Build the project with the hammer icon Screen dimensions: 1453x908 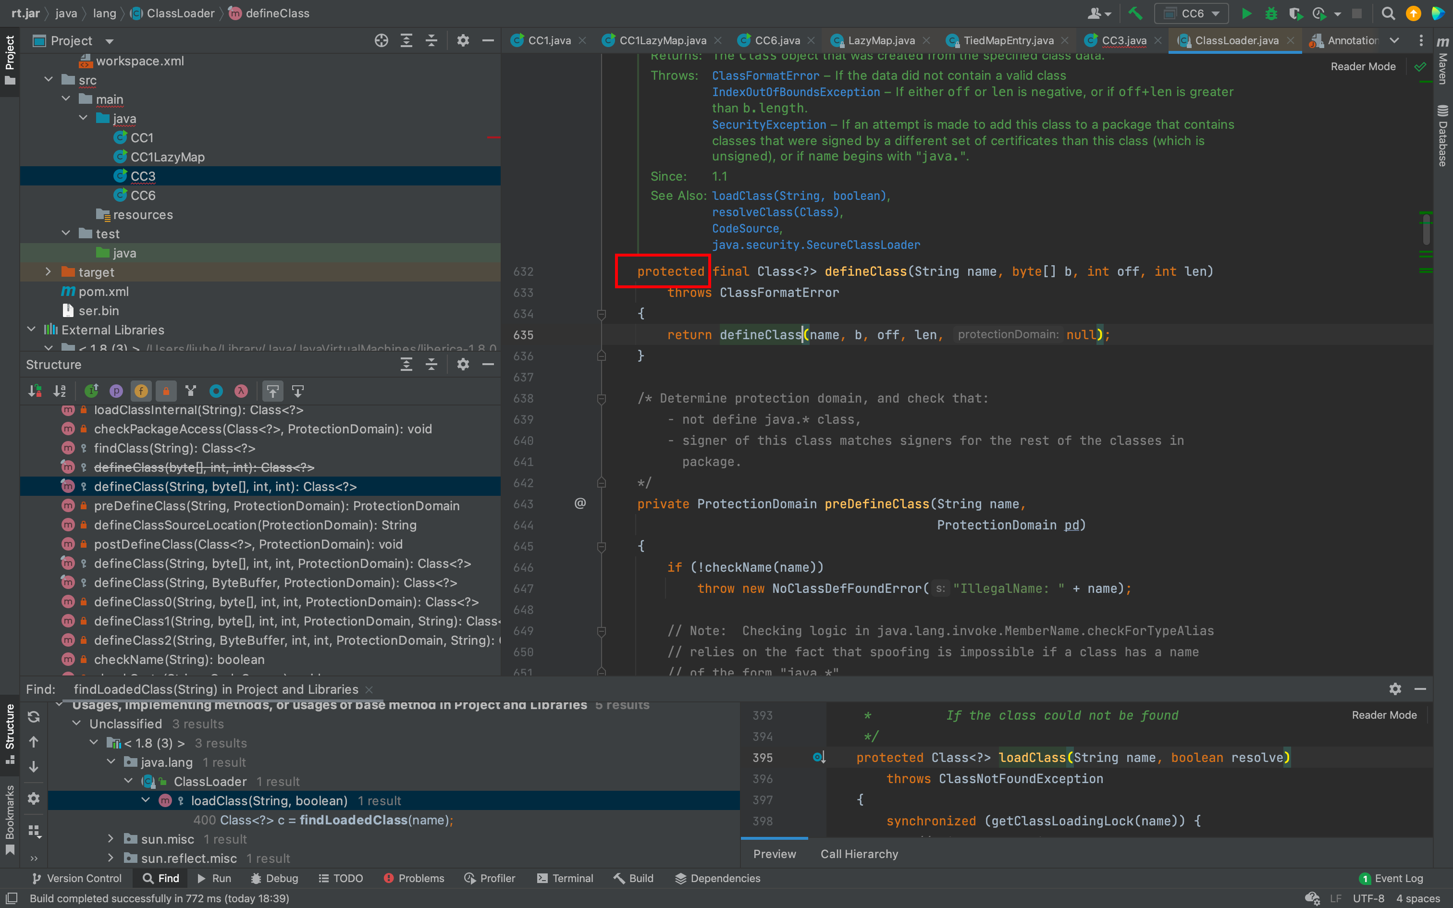(x=1135, y=13)
